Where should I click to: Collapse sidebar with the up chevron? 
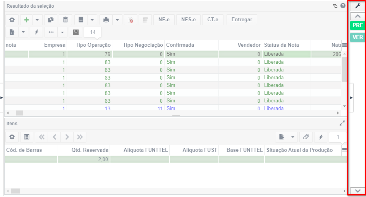pos(357,16)
